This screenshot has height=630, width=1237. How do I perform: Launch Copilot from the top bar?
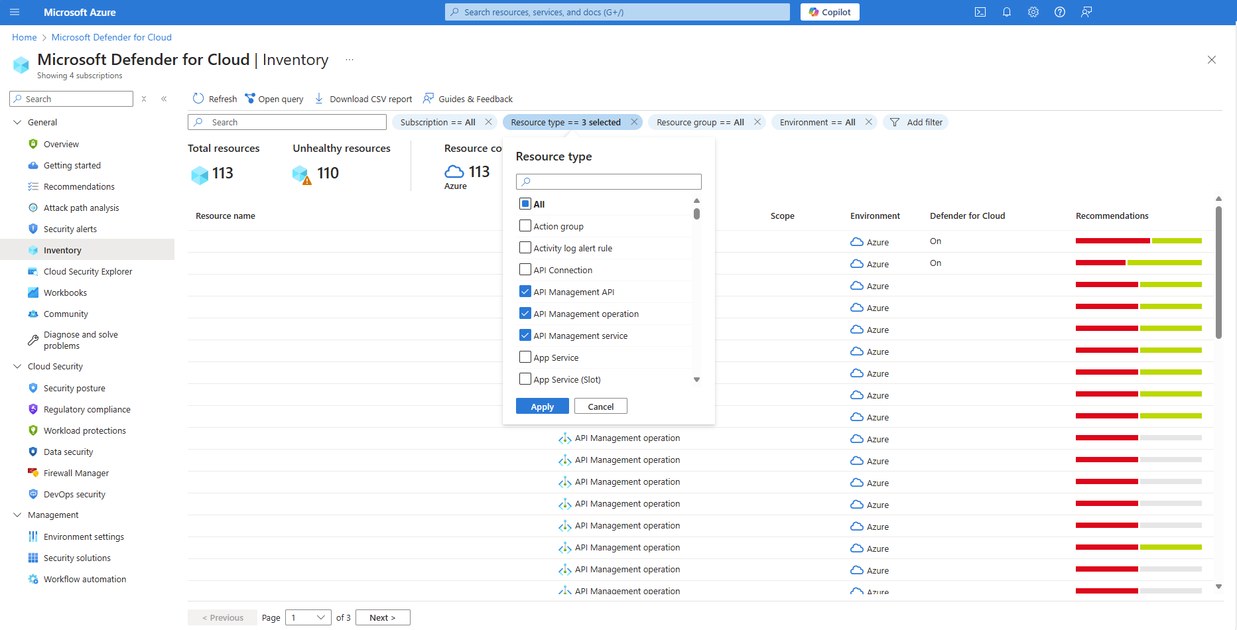click(830, 12)
